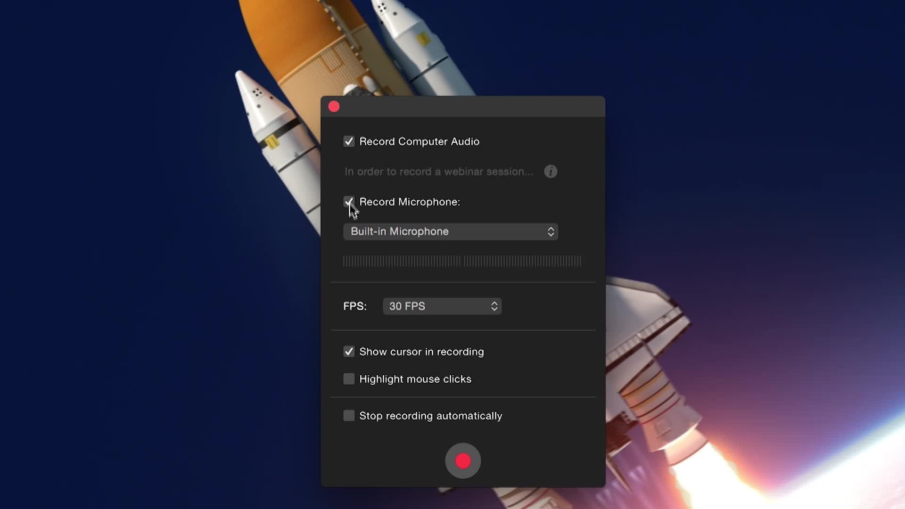Enable the Highlight mouse clicks checkbox

[x=349, y=379]
